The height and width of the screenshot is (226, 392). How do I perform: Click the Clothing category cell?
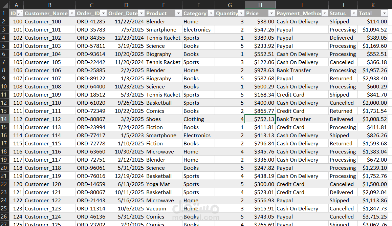198,119
